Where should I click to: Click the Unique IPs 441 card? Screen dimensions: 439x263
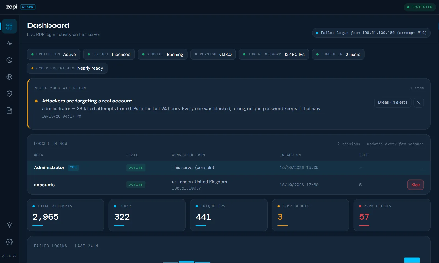tap(229, 215)
